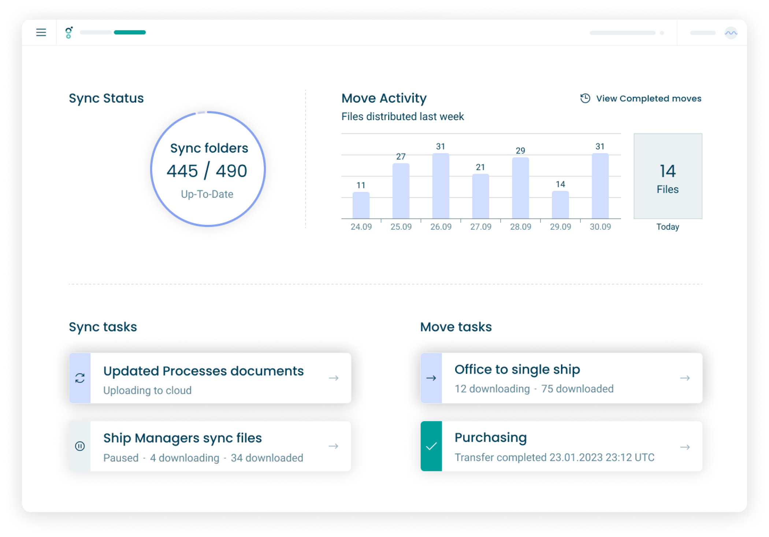Open Ship Managers sync files via right arrow
769x537 pixels.
tap(333, 446)
